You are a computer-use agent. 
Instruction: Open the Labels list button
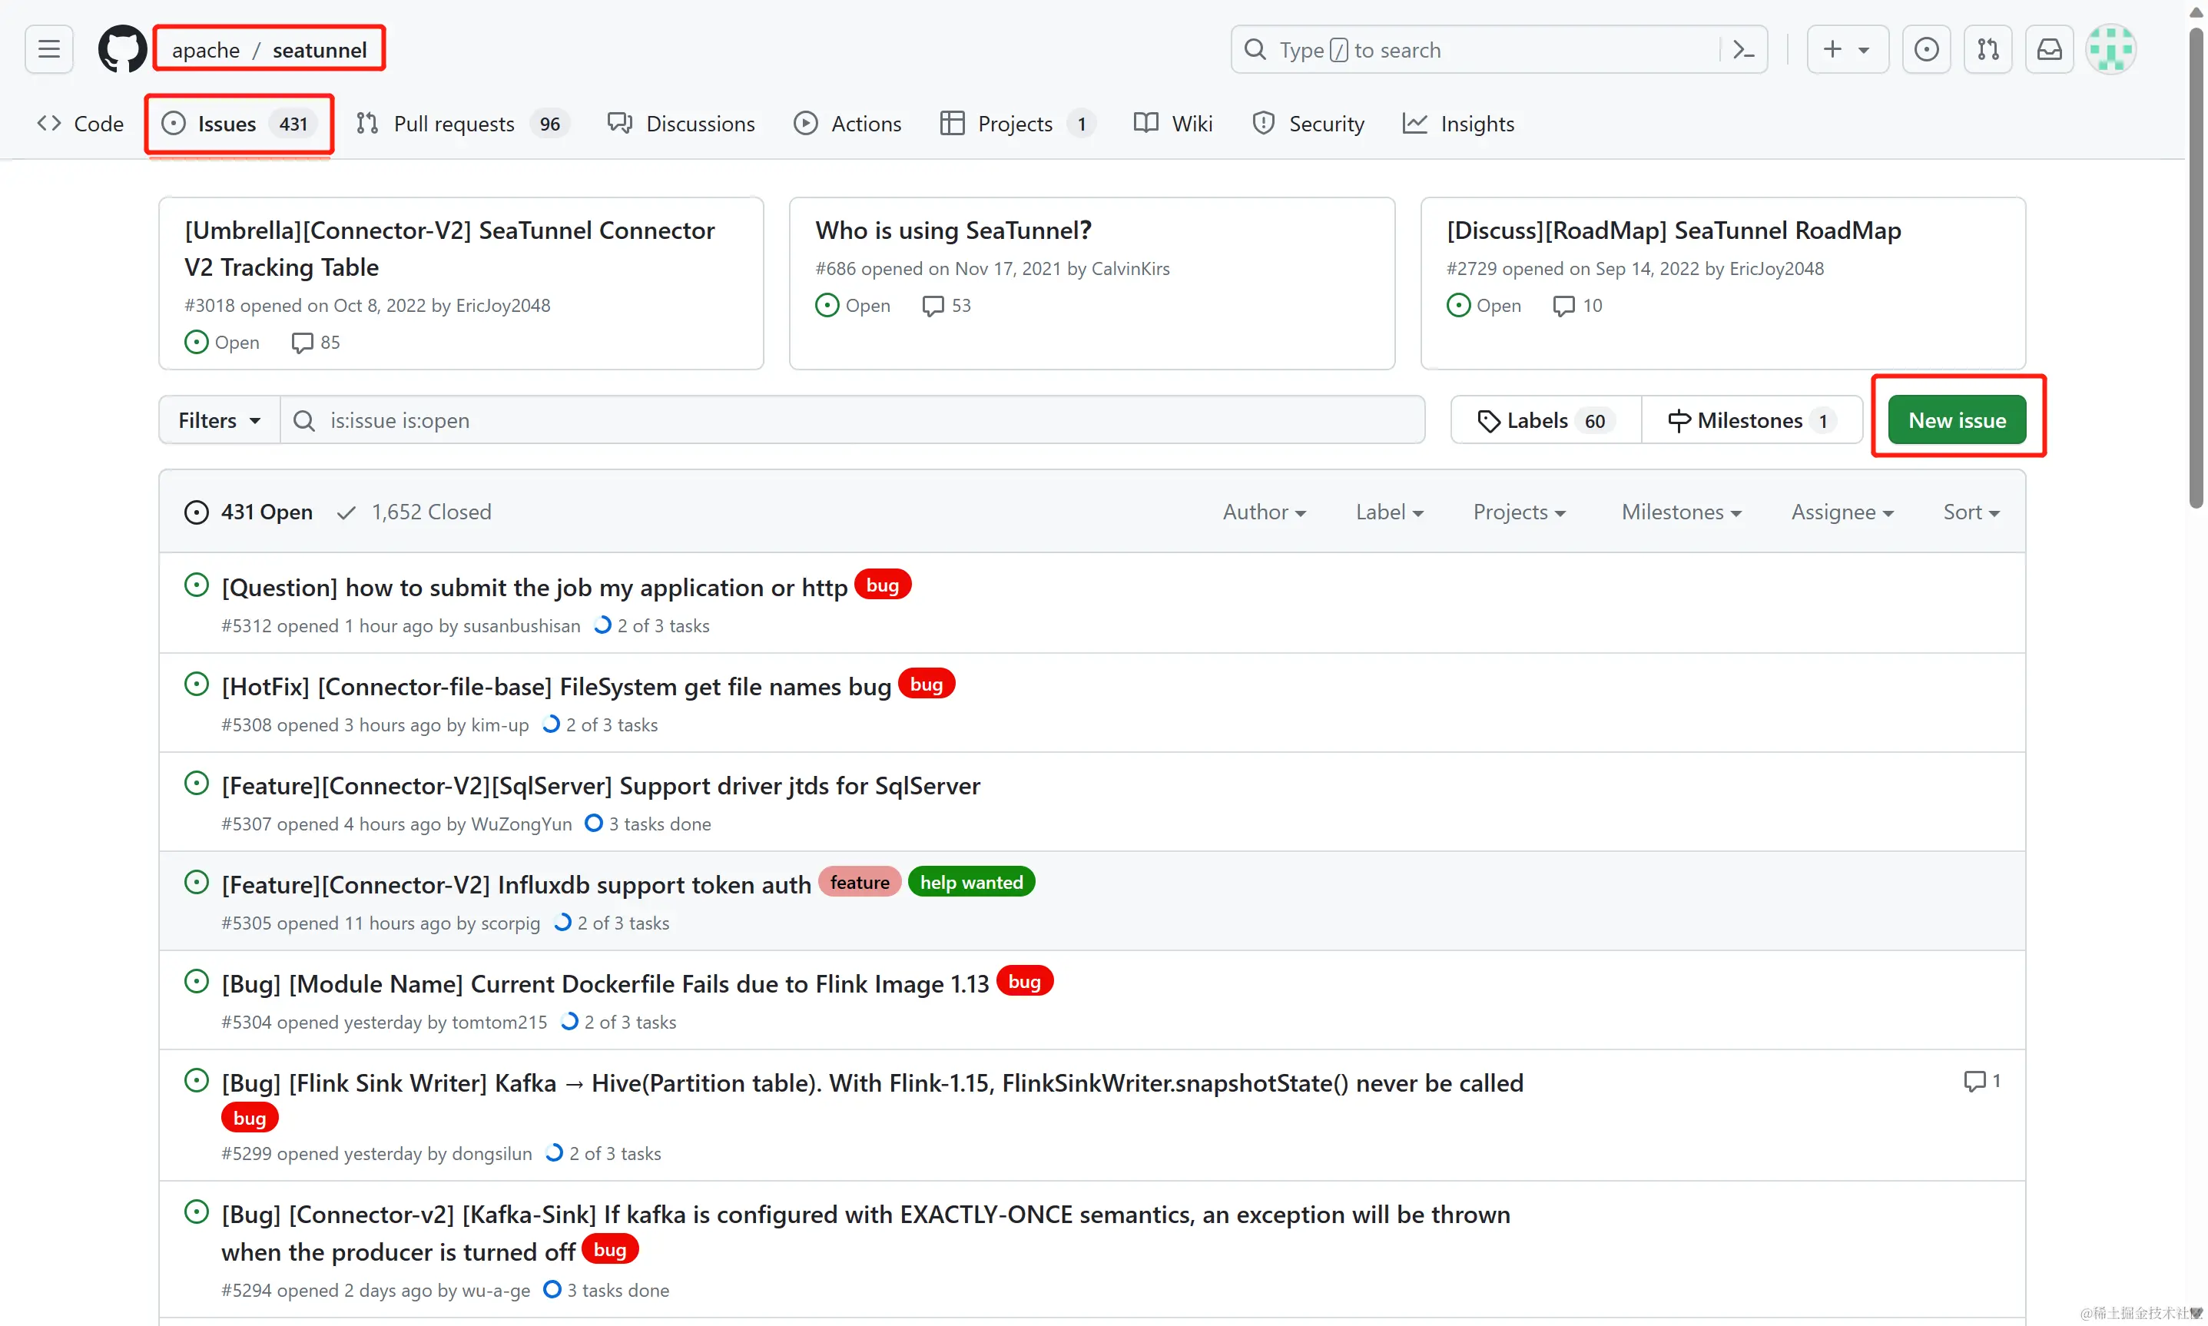[x=1545, y=420]
